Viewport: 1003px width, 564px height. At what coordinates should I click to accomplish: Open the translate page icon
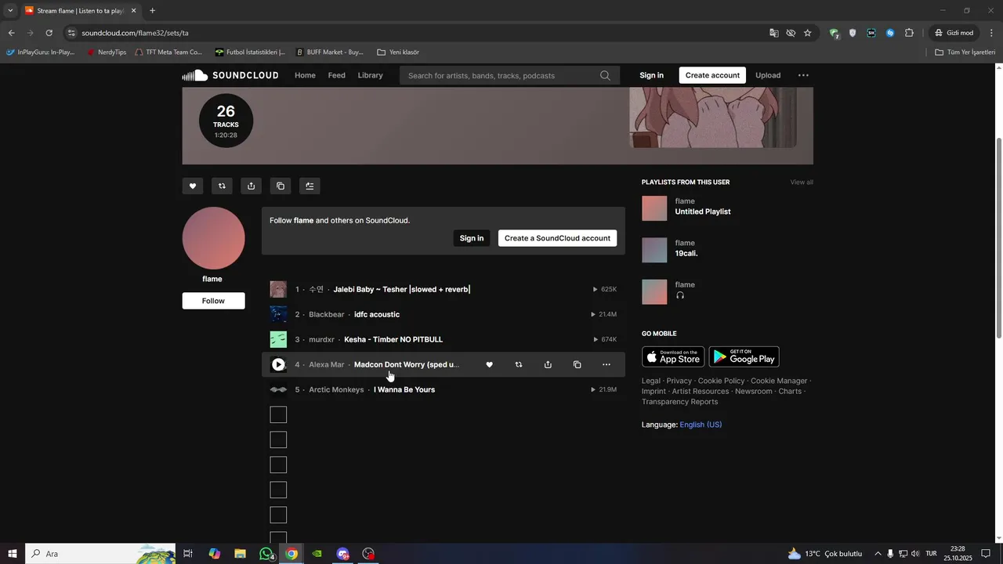(x=774, y=33)
